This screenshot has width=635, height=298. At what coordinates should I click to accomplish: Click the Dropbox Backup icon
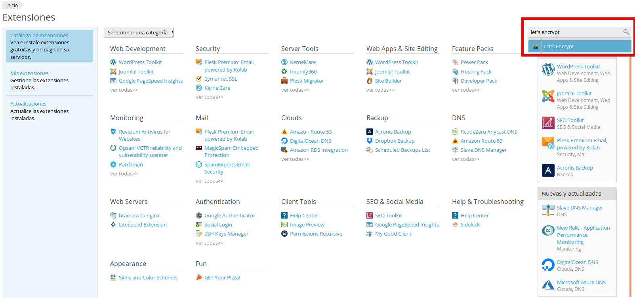[x=370, y=141]
